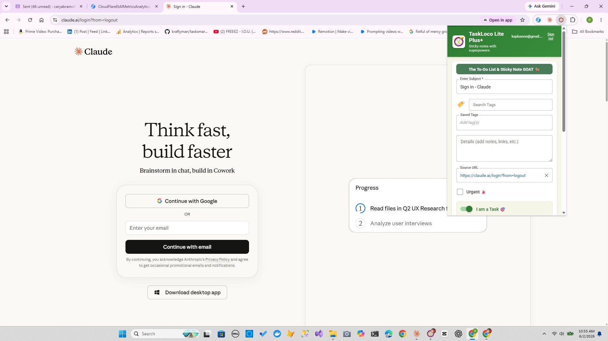Image resolution: width=608 pixels, height=341 pixels.
Task: Open the LinkedIn Post Feed bookmark
Action: (89, 32)
